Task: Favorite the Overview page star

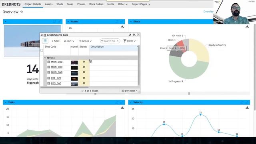Action: [22, 12]
